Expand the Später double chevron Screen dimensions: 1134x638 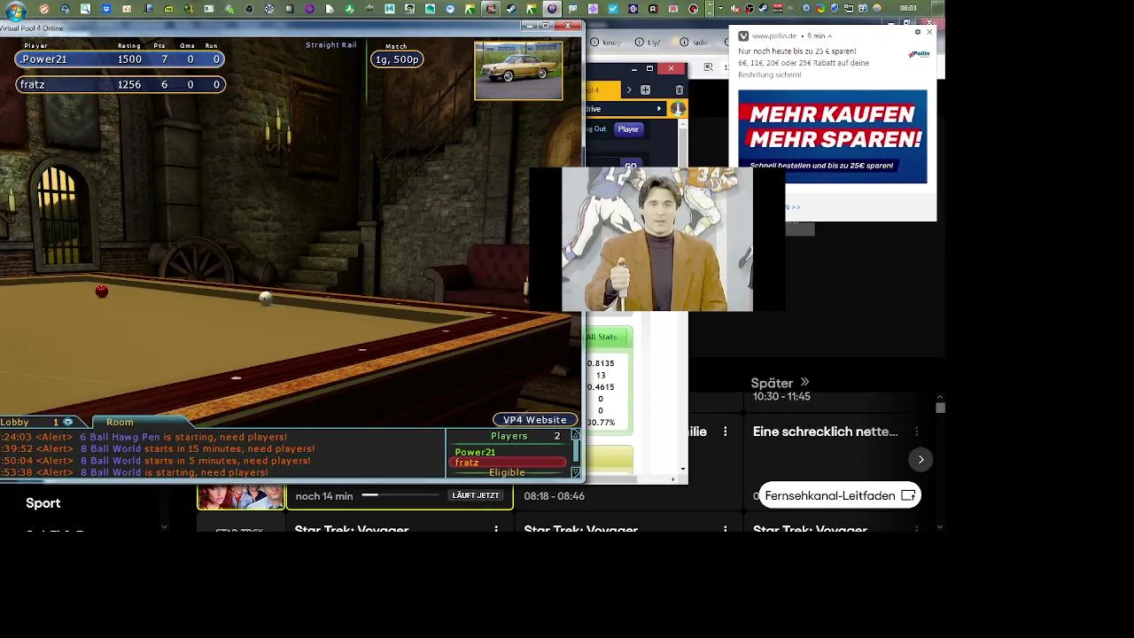[x=804, y=383]
